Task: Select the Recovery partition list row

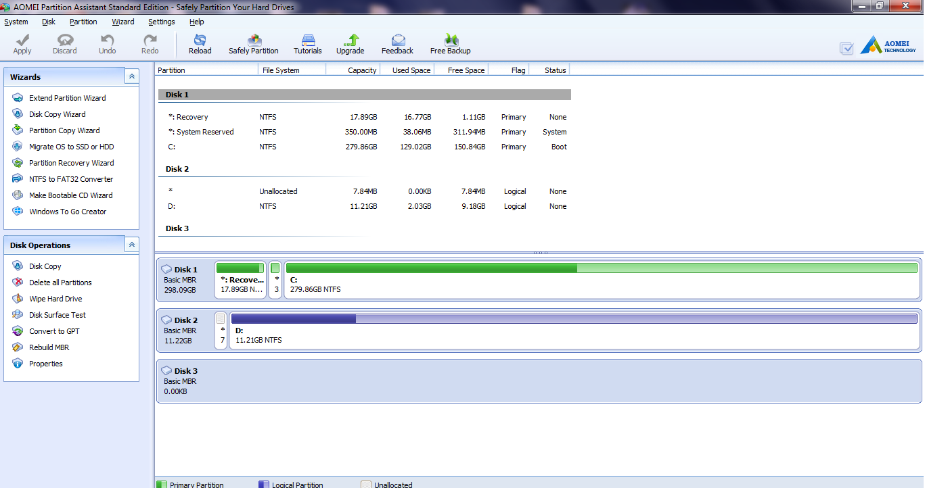Action: pyautogui.click(x=364, y=117)
